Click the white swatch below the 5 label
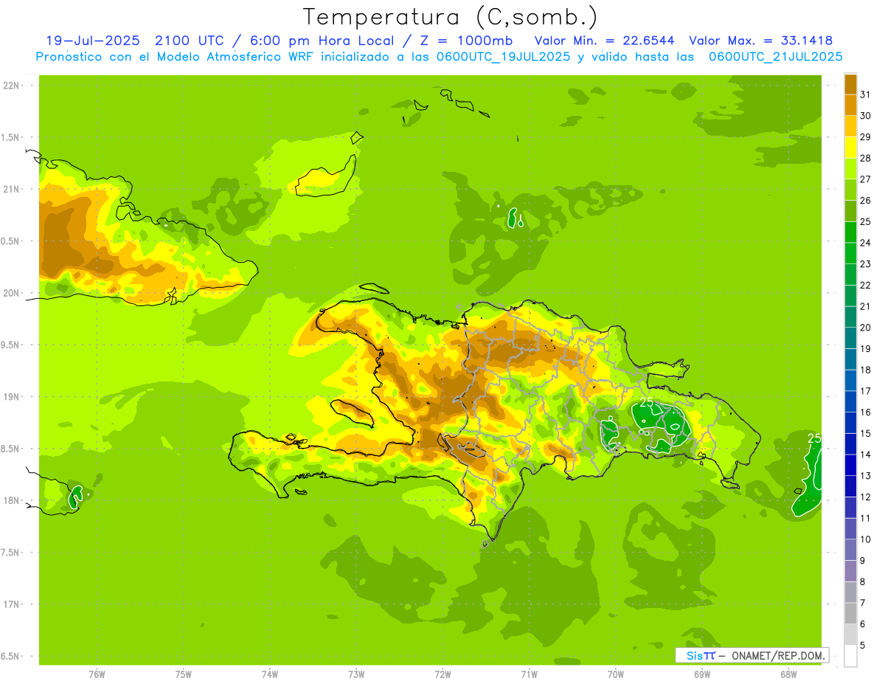Viewport: 885px width, 684px height. coord(850,655)
